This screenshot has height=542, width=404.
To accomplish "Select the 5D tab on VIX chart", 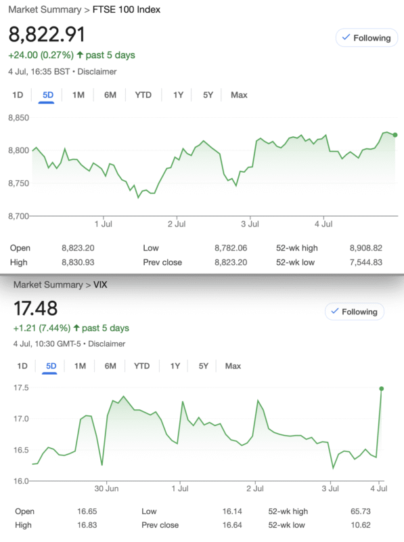I will point(51,366).
